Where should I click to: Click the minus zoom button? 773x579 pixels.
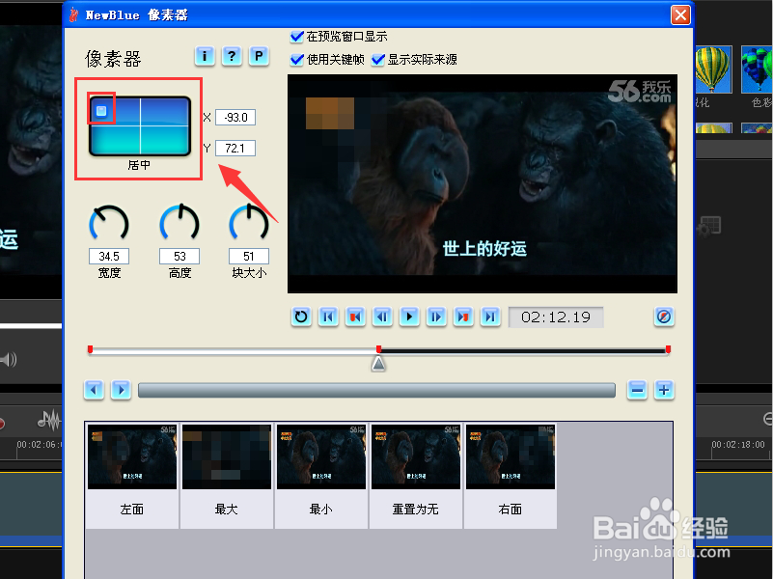click(637, 390)
